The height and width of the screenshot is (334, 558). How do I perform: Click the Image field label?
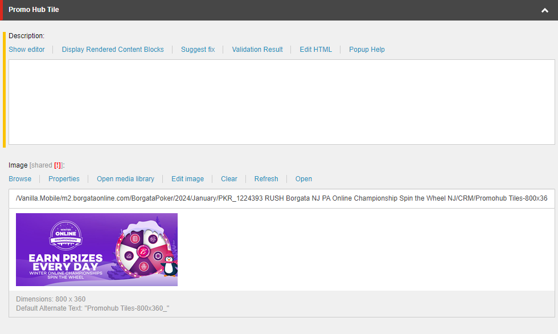[x=18, y=165]
